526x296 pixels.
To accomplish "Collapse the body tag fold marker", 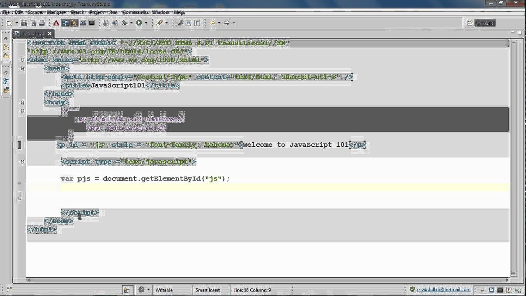I will pyautogui.click(x=22, y=102).
